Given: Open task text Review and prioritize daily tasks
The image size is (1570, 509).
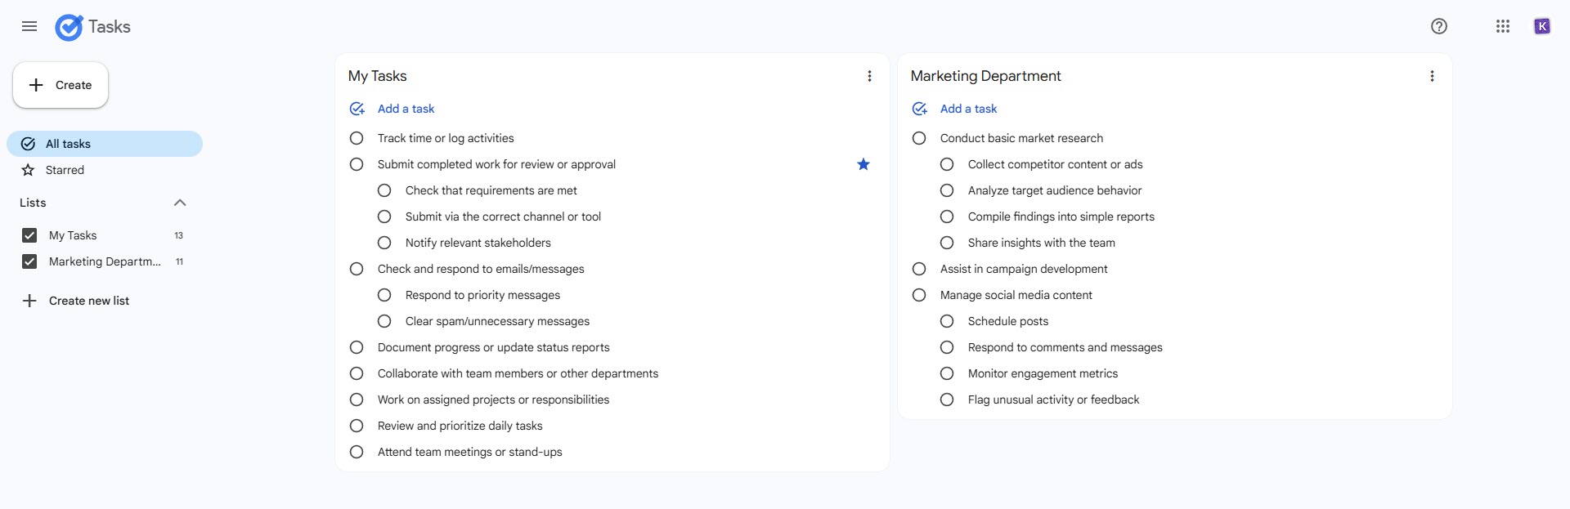Looking at the screenshot, I should point(460,426).
